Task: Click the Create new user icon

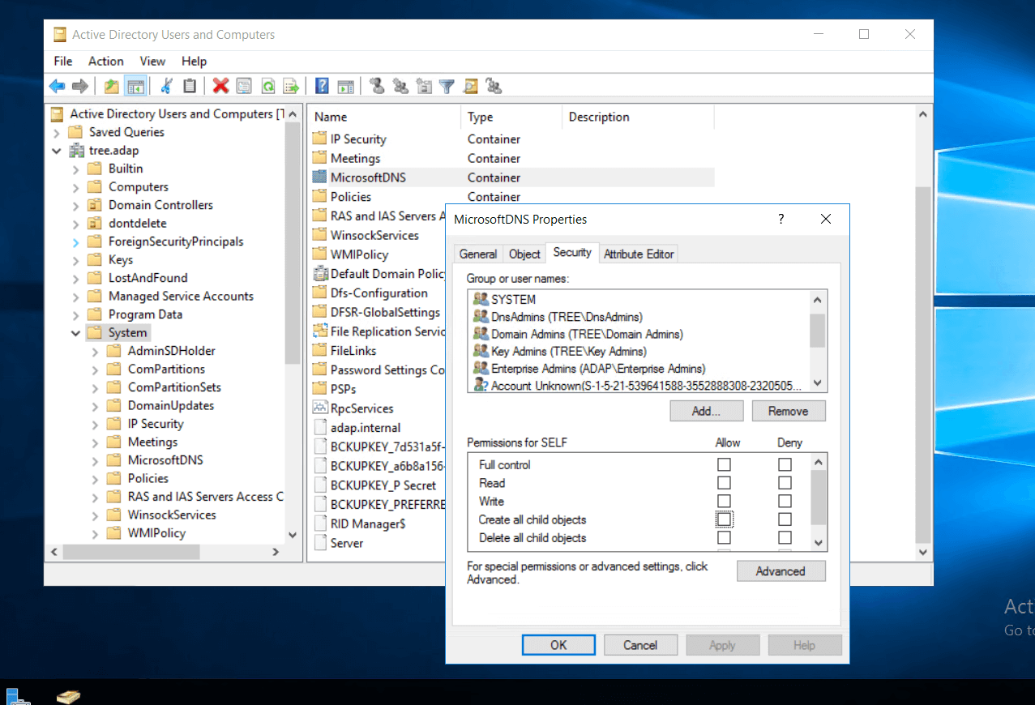Action: tap(376, 86)
